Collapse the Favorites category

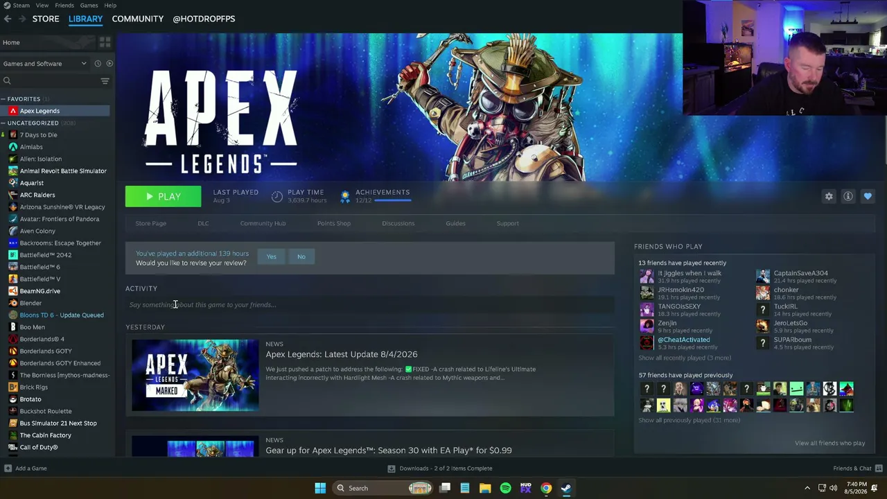(4, 99)
